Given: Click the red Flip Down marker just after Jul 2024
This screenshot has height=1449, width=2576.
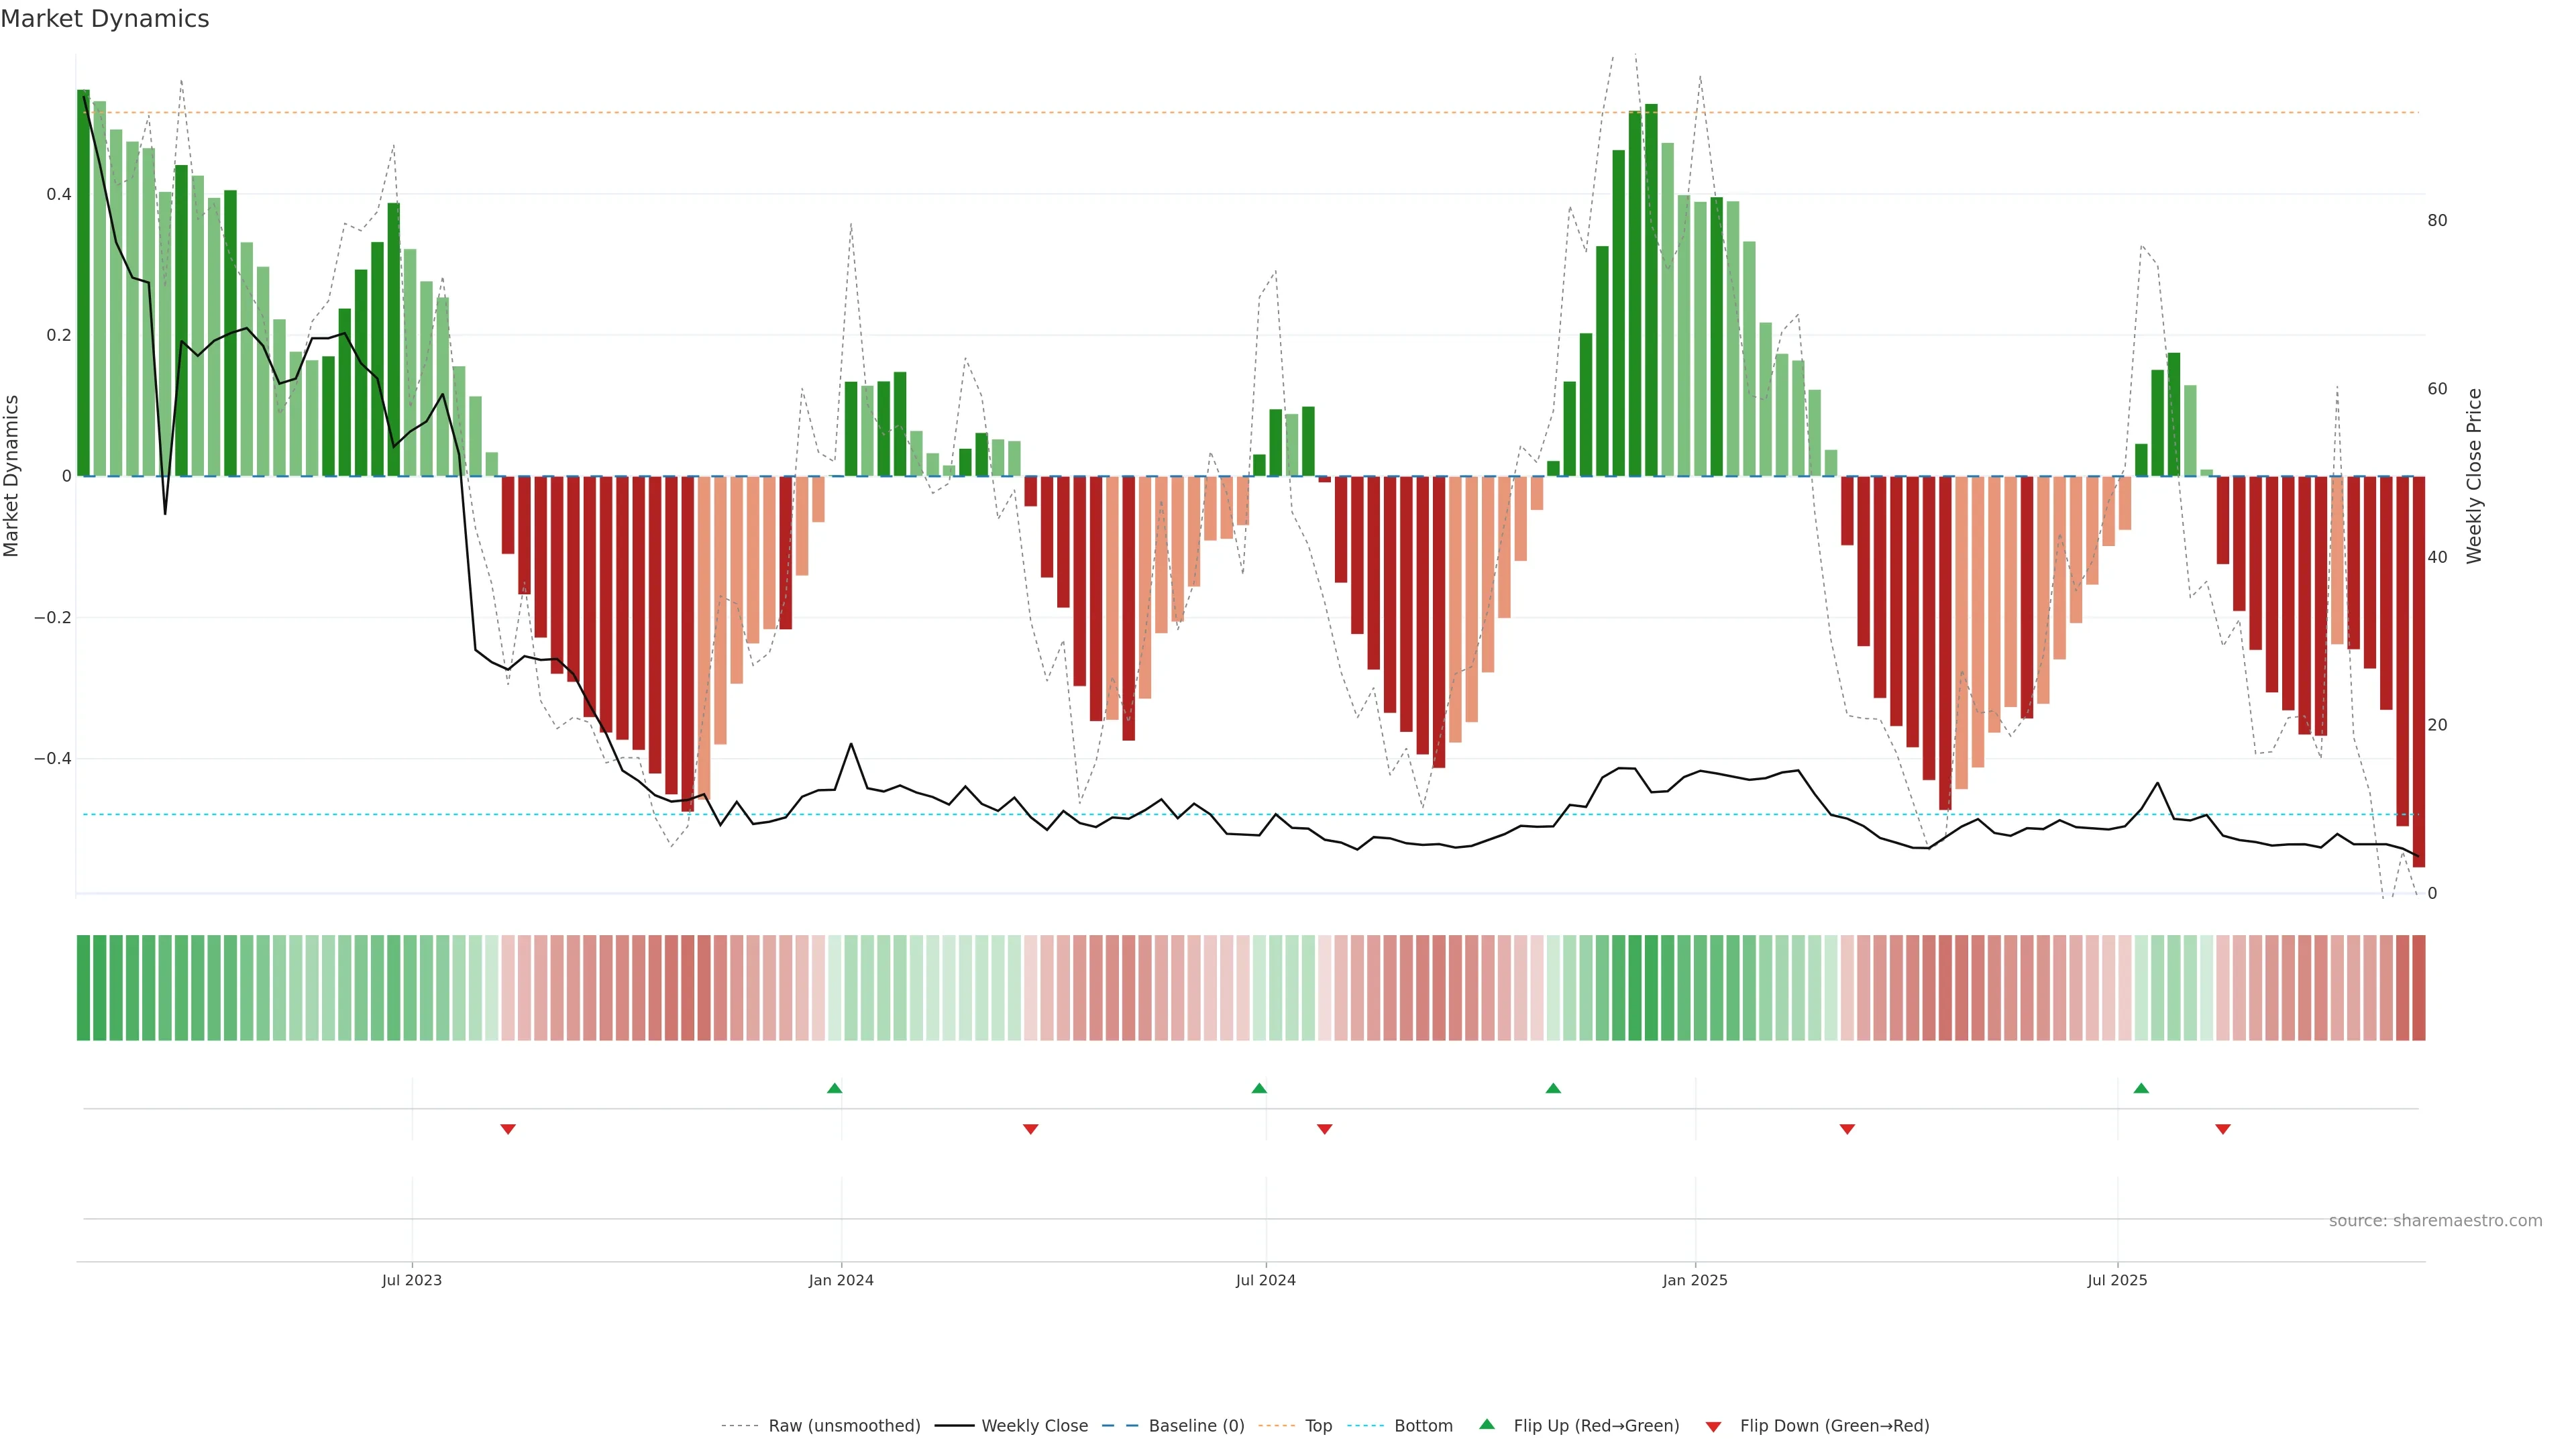Looking at the screenshot, I should (x=1325, y=1129).
